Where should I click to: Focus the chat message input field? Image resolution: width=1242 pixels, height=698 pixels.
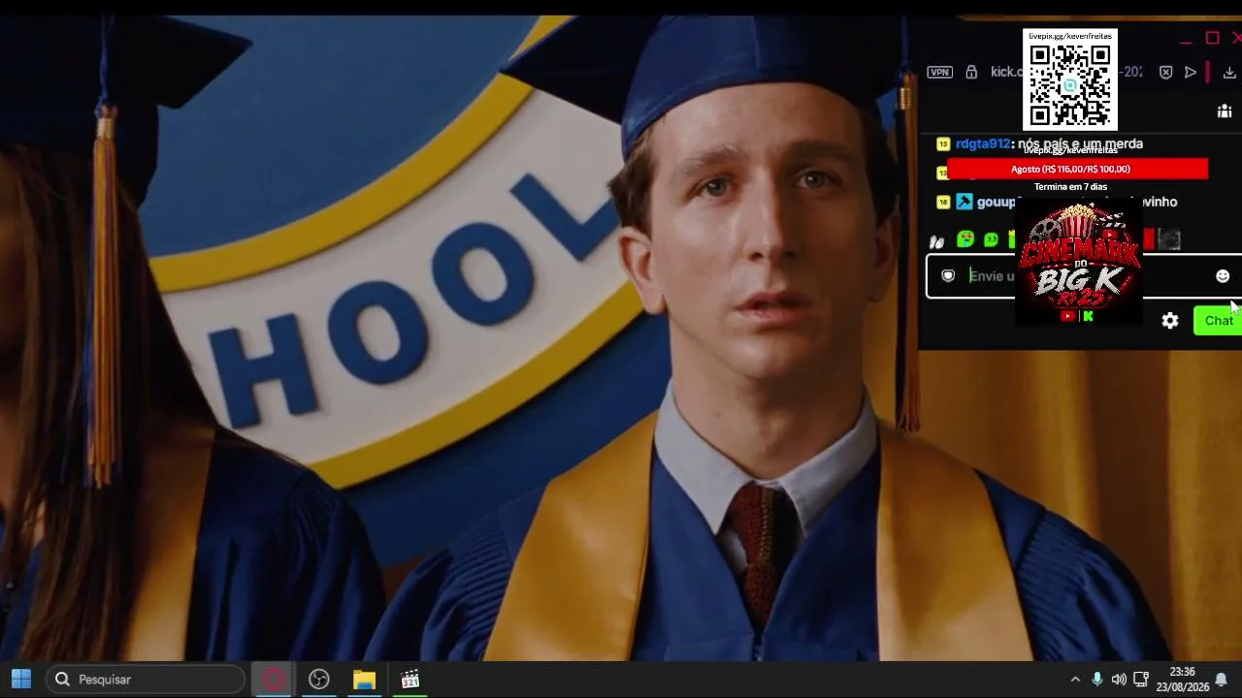coord(1083,276)
